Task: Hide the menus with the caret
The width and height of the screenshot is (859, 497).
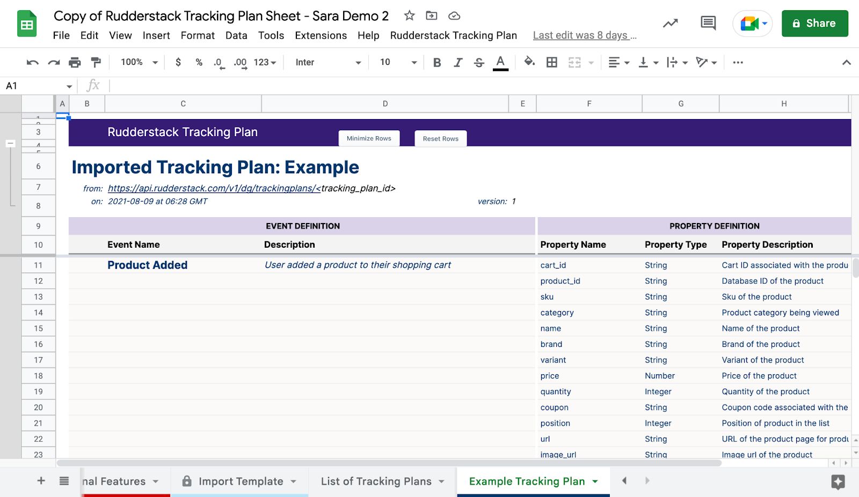Action: click(x=846, y=62)
